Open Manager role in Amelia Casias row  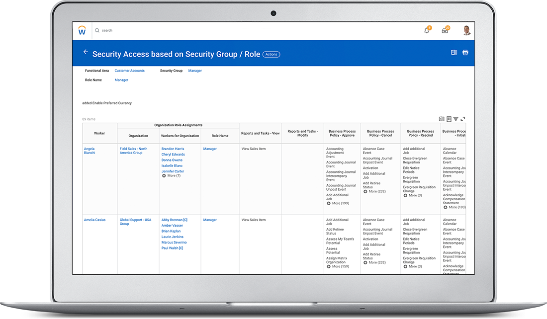[x=210, y=220]
